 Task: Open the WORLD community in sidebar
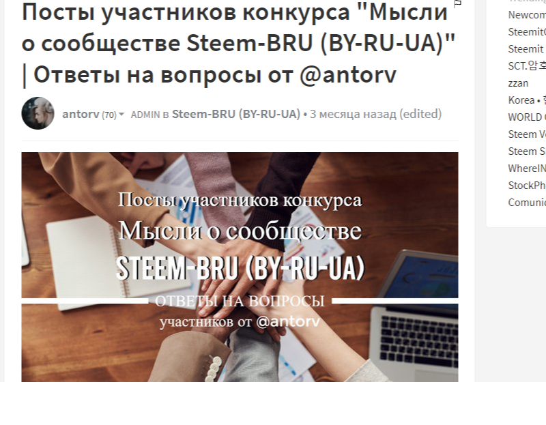click(527, 117)
